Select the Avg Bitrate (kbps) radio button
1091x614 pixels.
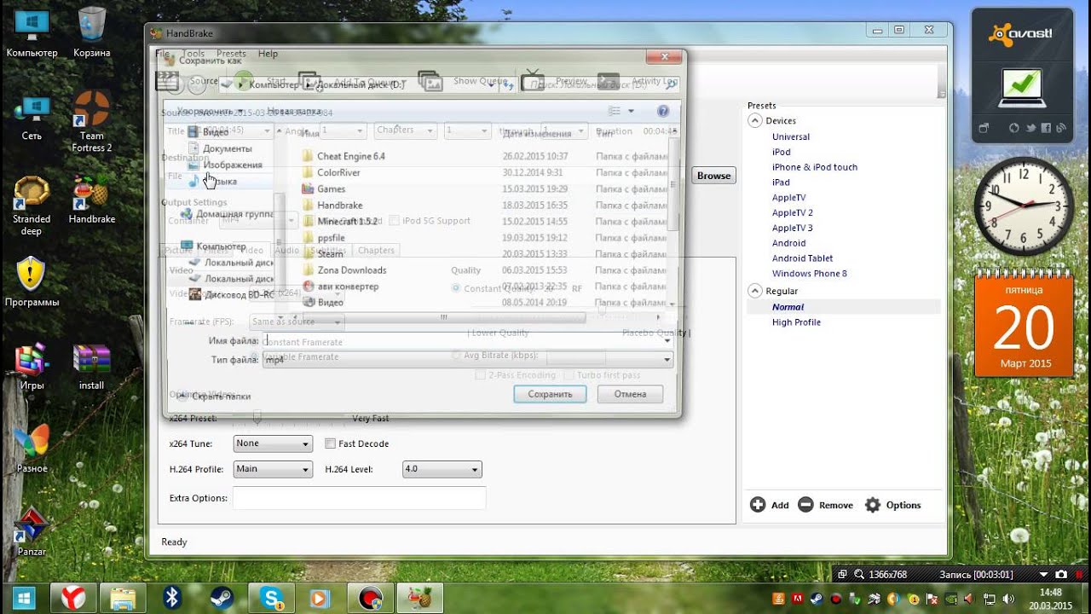coord(456,356)
